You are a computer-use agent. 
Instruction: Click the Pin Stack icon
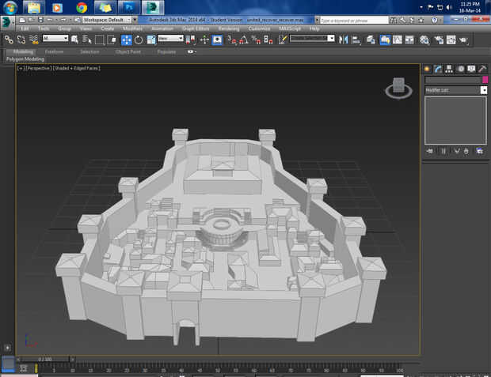[x=430, y=150]
